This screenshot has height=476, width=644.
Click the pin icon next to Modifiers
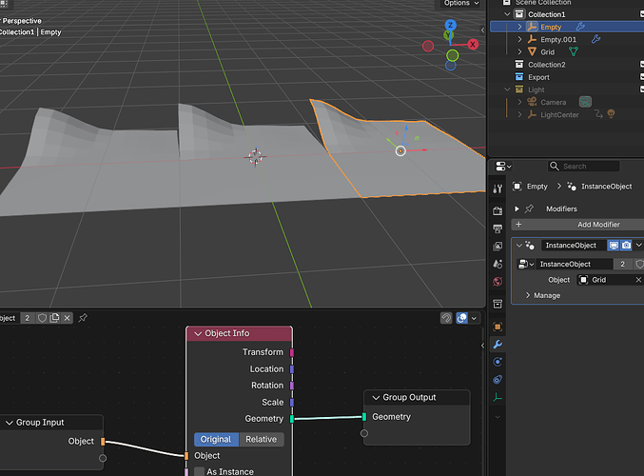pyautogui.click(x=529, y=208)
